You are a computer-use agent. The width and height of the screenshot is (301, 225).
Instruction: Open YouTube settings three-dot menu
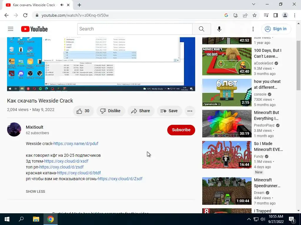(253, 29)
